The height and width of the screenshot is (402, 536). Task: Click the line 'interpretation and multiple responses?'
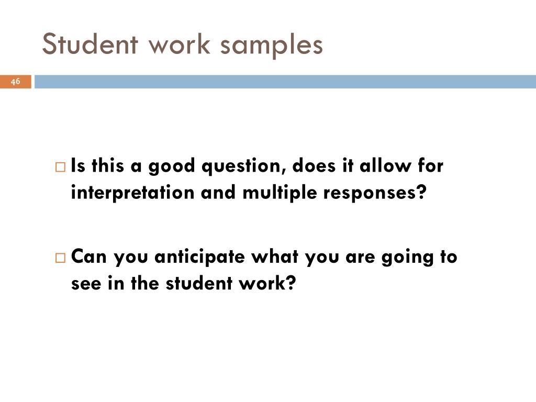(249, 193)
